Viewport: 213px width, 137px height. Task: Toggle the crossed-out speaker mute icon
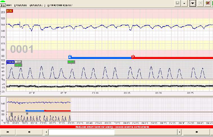[208, 3]
